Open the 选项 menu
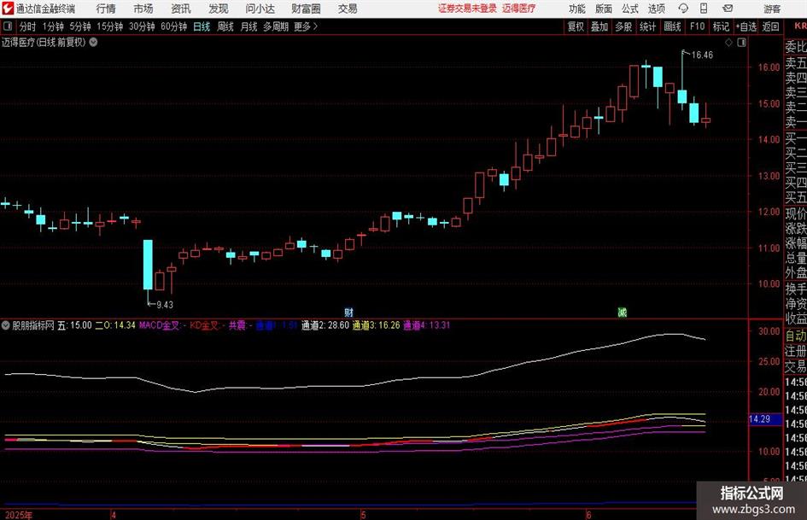Screen dimensions: 807x520 656,9
